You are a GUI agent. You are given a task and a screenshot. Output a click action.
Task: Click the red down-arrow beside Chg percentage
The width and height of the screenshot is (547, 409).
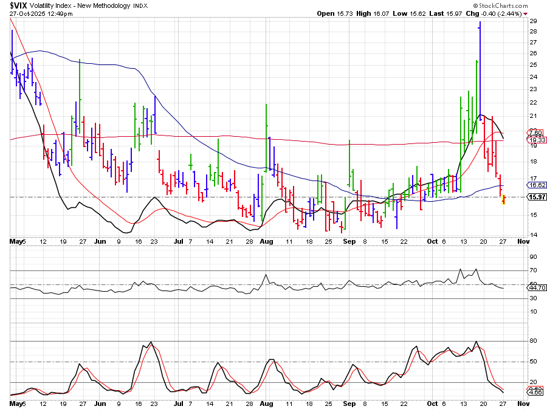coord(526,13)
